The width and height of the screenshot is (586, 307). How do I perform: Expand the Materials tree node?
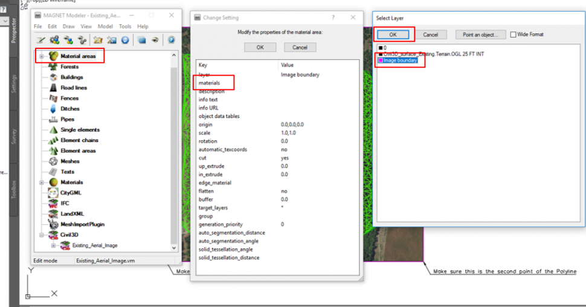(42, 183)
